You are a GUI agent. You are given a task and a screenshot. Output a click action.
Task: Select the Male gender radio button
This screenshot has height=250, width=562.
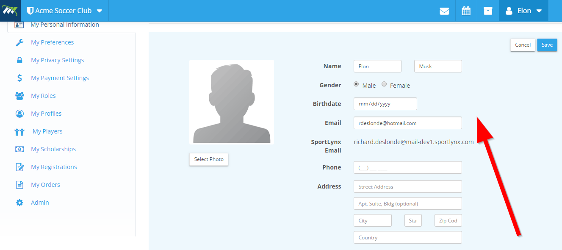click(356, 84)
